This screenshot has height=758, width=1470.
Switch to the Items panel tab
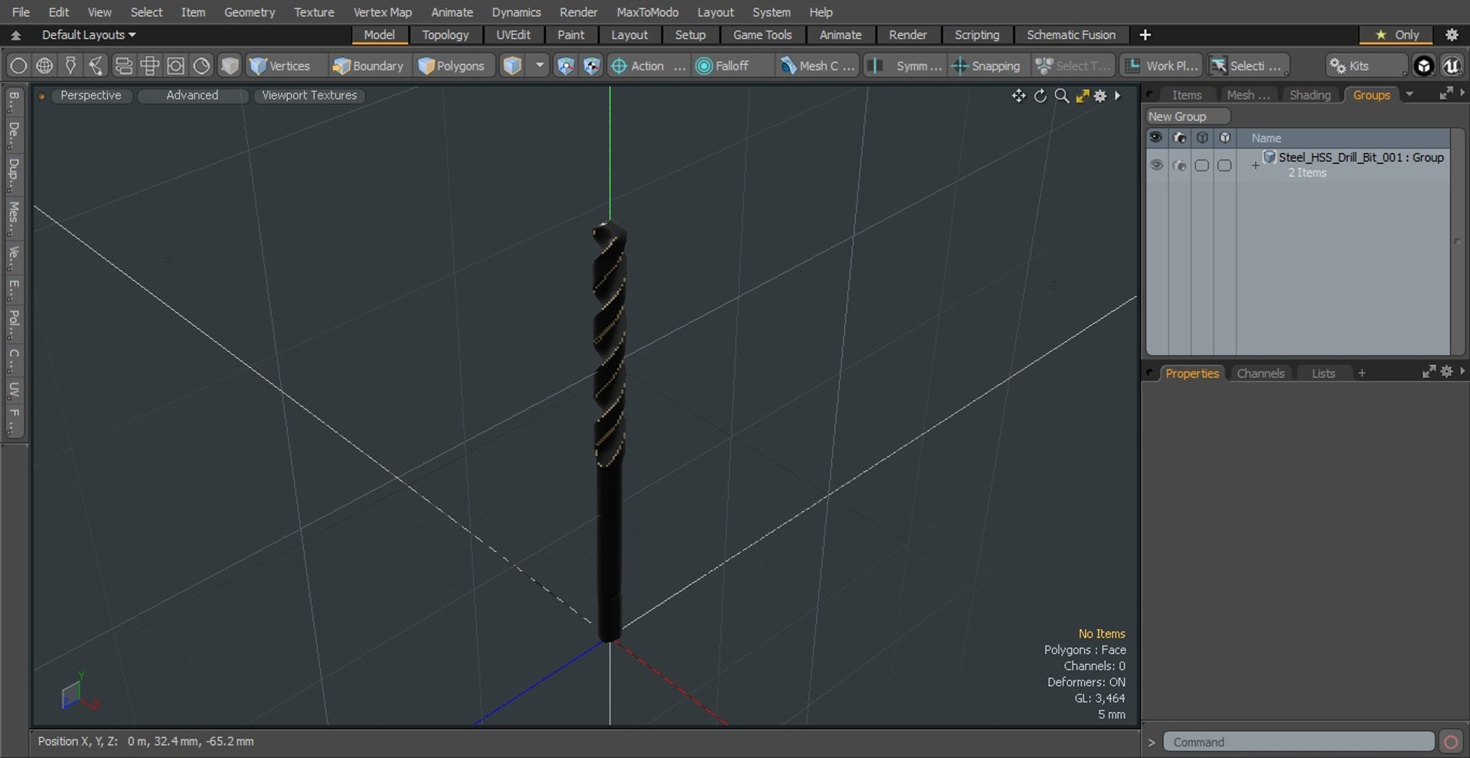coord(1187,95)
